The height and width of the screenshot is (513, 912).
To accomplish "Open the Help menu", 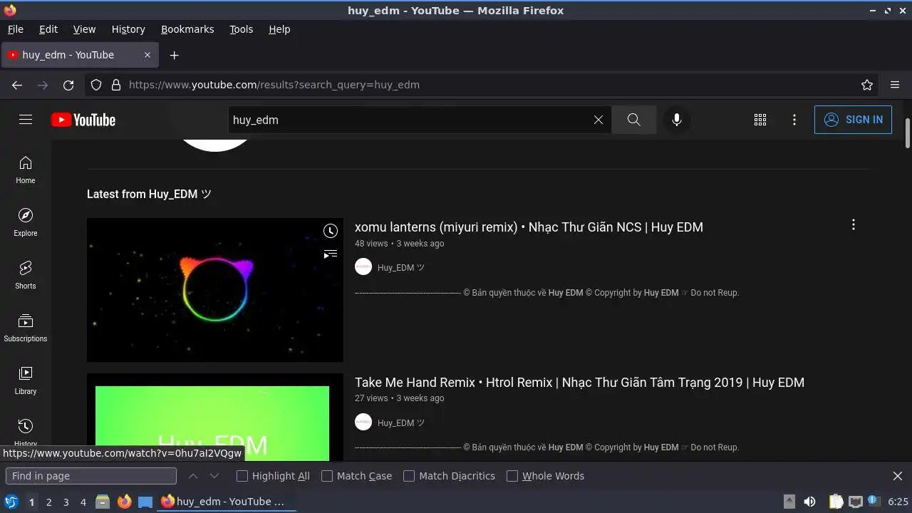I will pyautogui.click(x=279, y=29).
